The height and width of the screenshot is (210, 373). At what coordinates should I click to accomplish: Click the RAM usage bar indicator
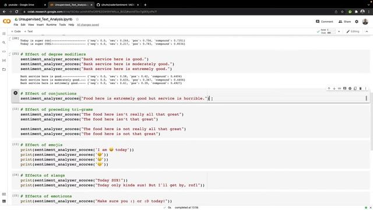click(332, 30)
